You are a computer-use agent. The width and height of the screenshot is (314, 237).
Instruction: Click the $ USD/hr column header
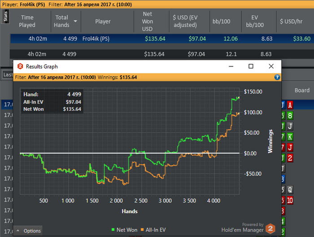pos(291,21)
